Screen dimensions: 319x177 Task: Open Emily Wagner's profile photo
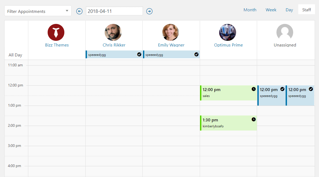point(170,32)
